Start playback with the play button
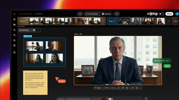The height and width of the screenshot is (100, 179). (160, 14)
